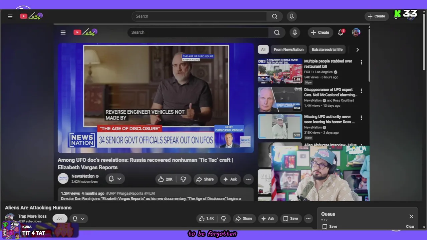The image size is (427, 240).
Task: Open the inner account avatar menu
Action: pos(356,32)
